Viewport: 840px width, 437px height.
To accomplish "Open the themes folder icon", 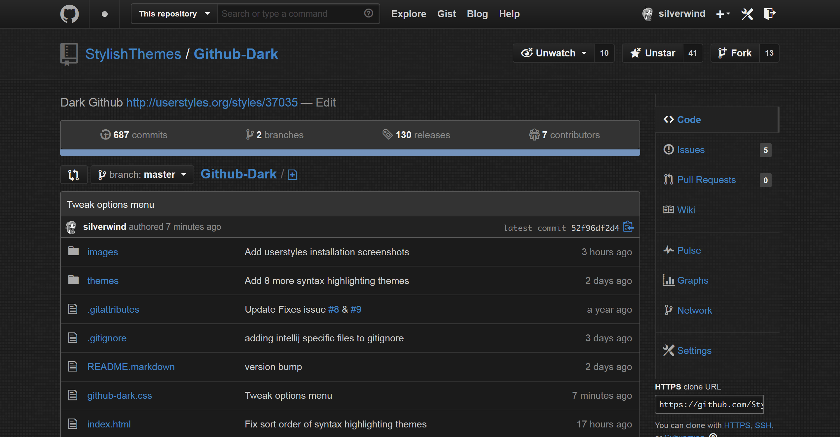I will (73, 280).
